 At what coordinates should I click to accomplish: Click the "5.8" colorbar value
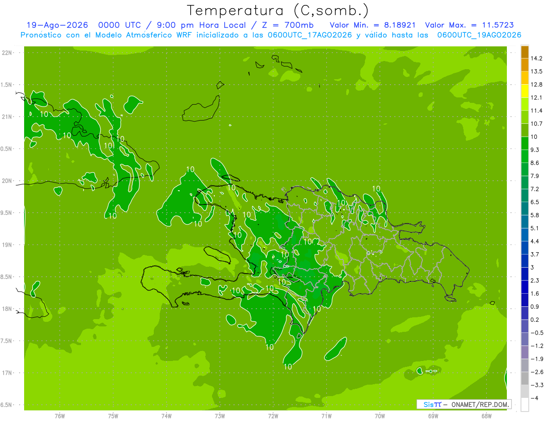[535, 215]
